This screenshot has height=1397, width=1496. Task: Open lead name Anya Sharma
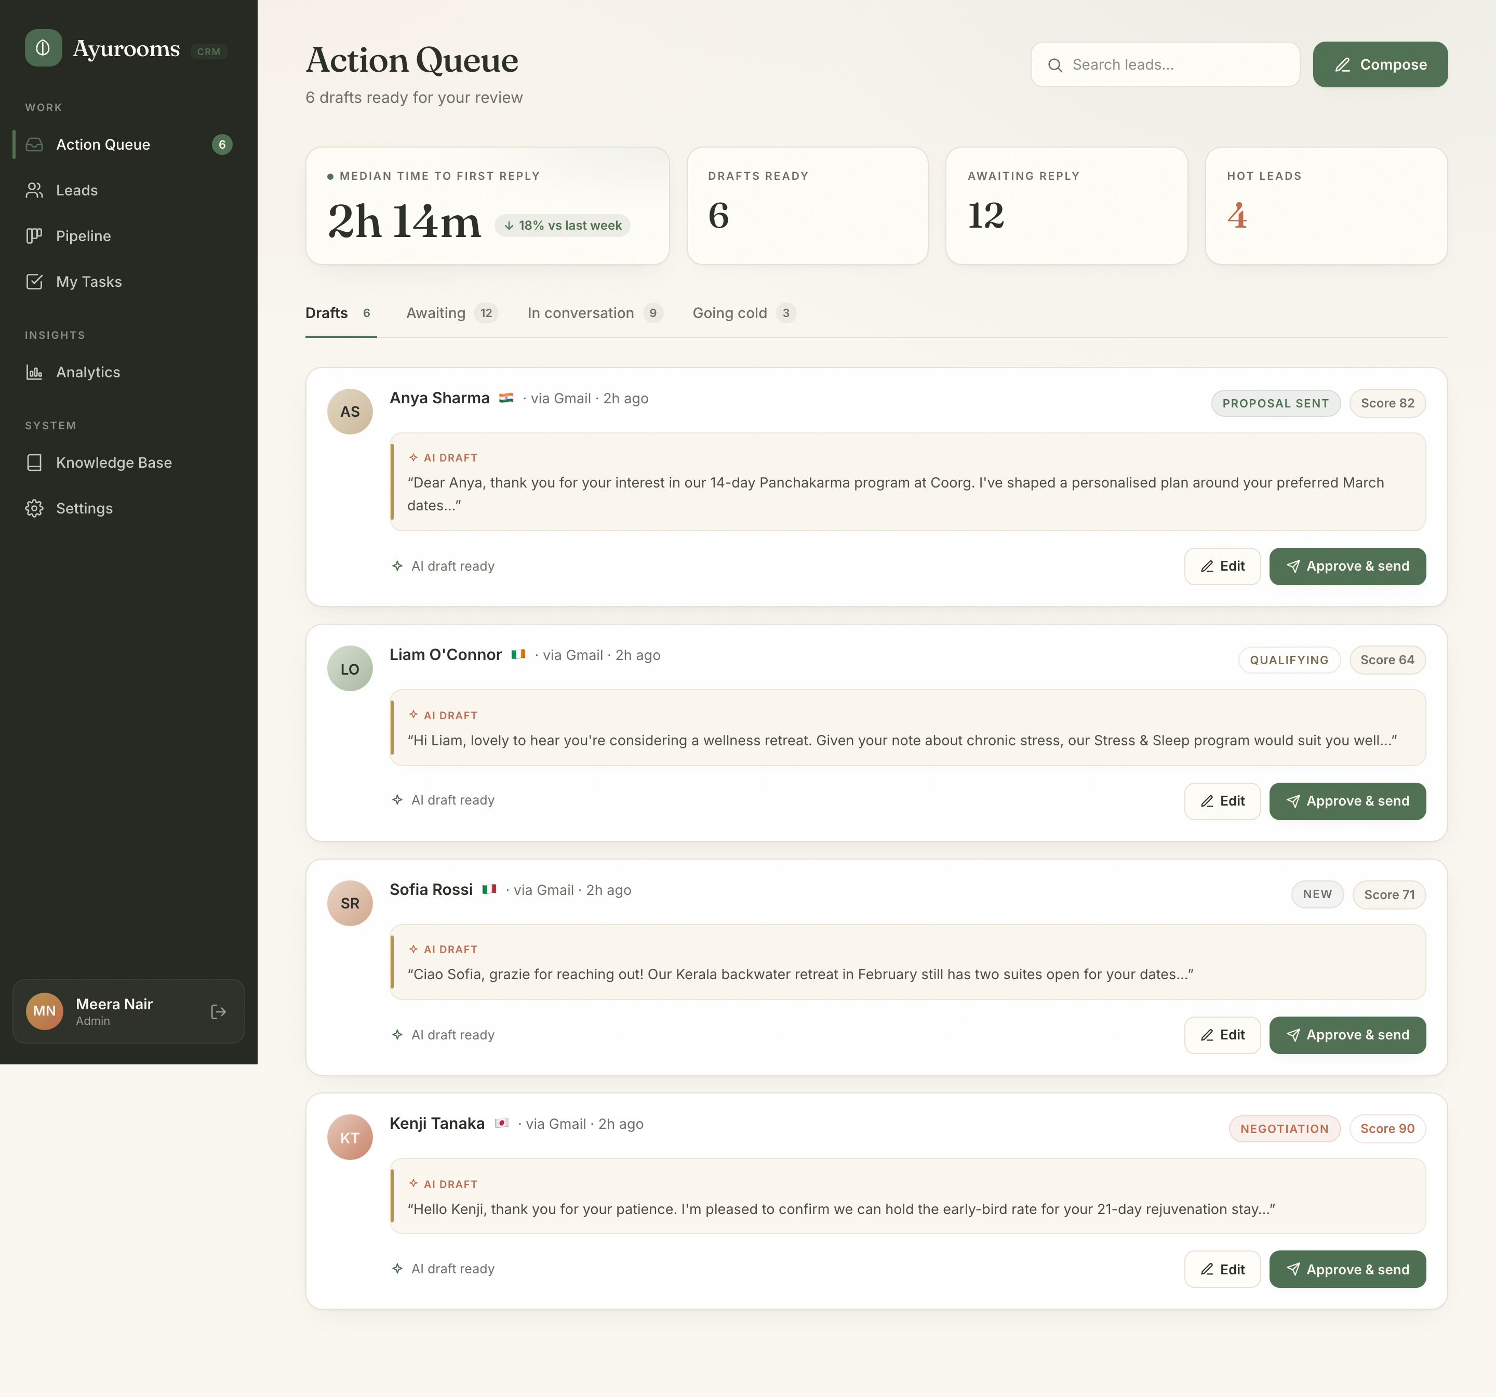[x=439, y=399]
